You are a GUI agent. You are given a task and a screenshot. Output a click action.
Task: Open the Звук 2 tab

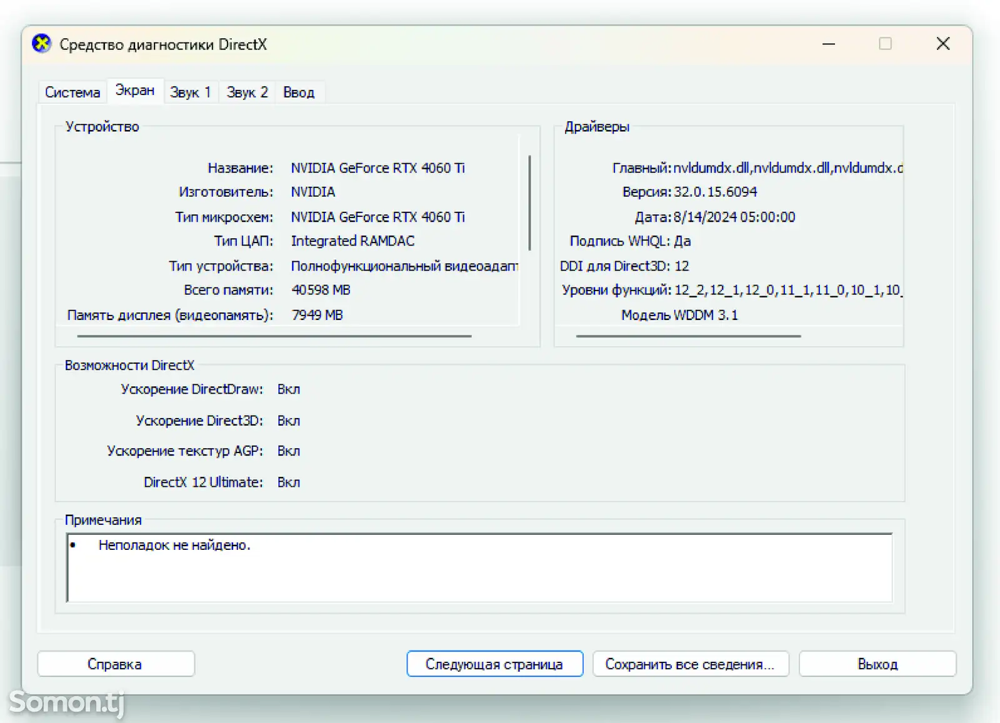pyautogui.click(x=247, y=92)
